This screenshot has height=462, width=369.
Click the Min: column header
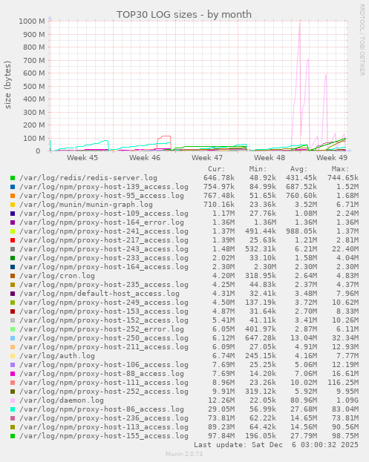click(x=258, y=169)
